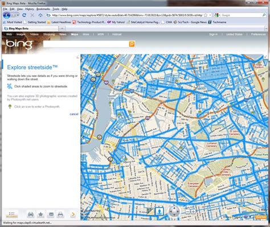
Task: Click the Google search magnifier icon
Action: click(x=264, y=15)
